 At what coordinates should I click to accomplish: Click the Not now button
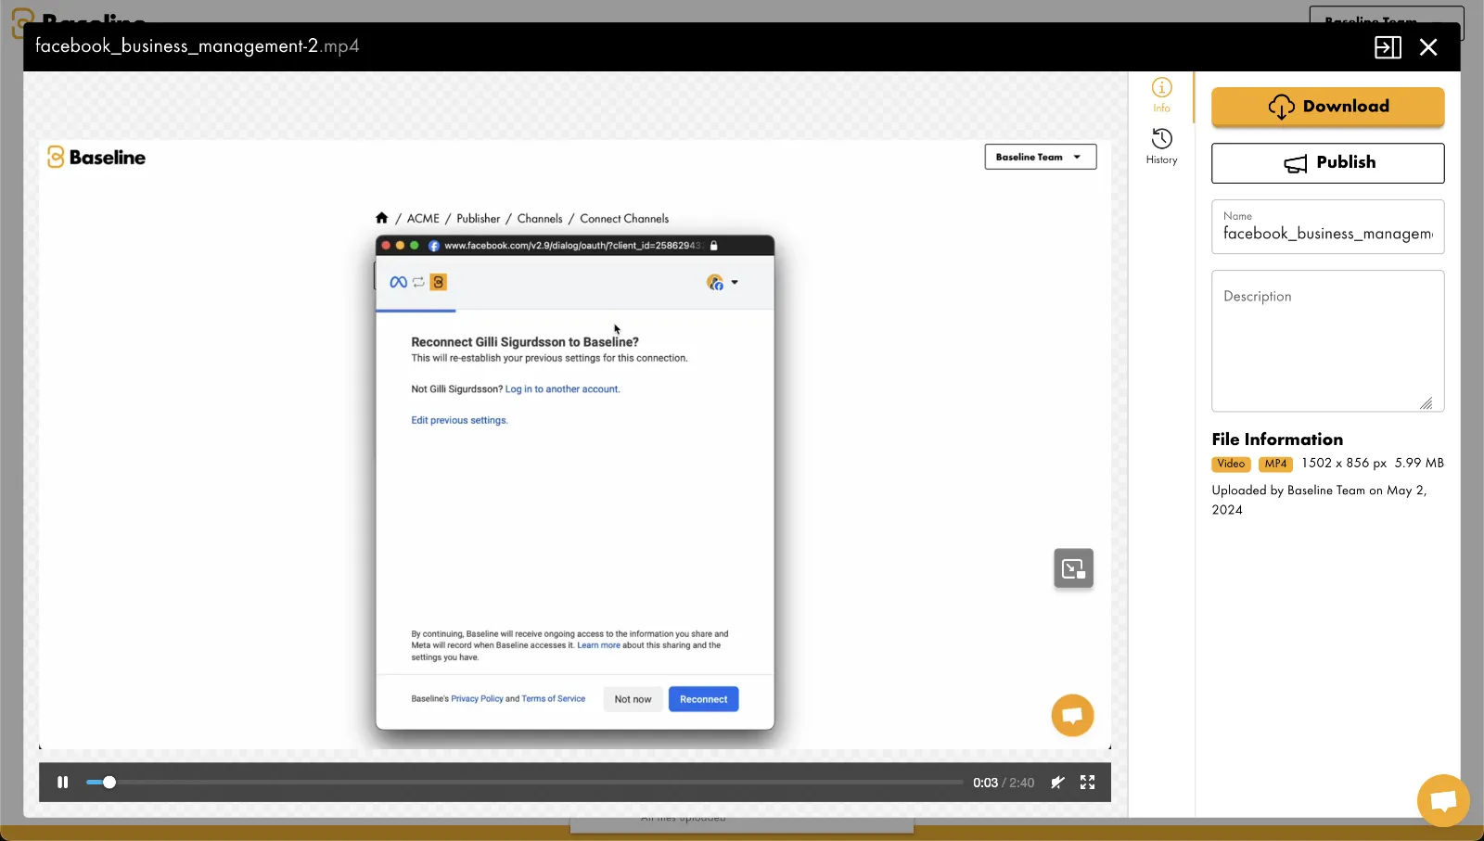coord(633,699)
